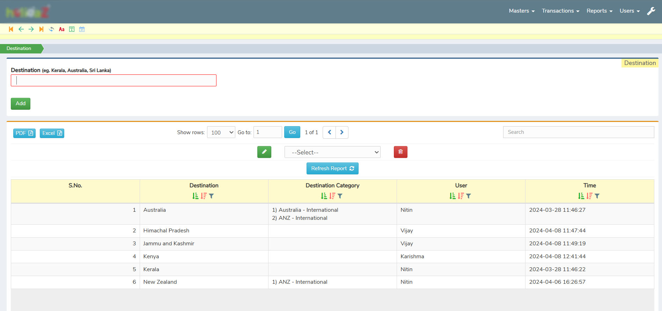Open the Reports menu
The image size is (662, 311).
(x=599, y=11)
